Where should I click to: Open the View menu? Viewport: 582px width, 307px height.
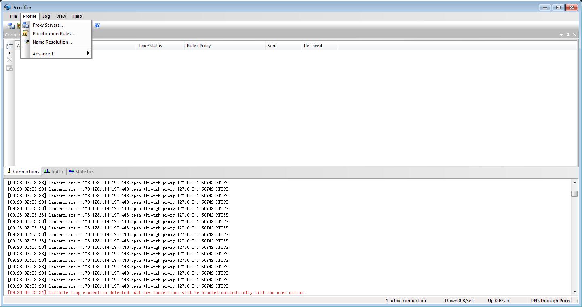61,16
